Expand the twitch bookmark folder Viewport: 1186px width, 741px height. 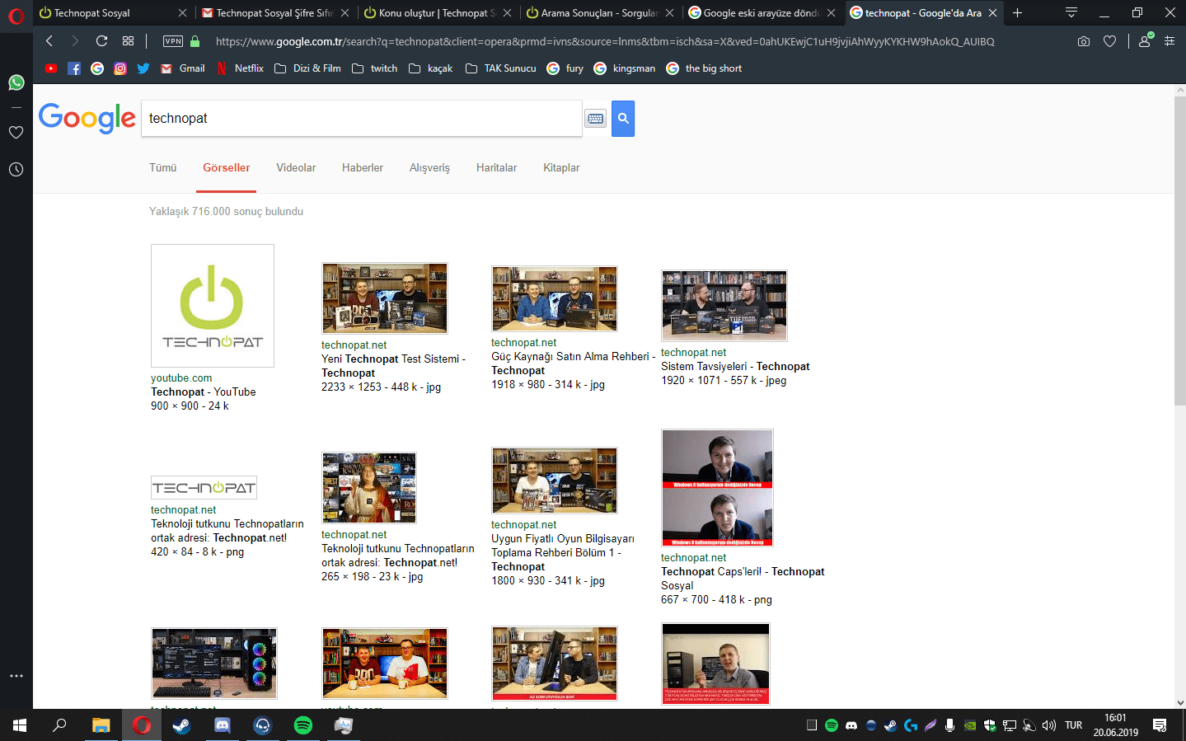[375, 68]
